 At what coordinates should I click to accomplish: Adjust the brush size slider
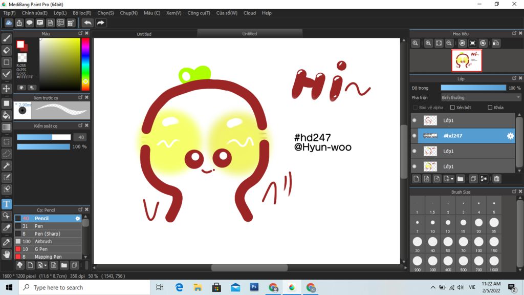coord(44,137)
